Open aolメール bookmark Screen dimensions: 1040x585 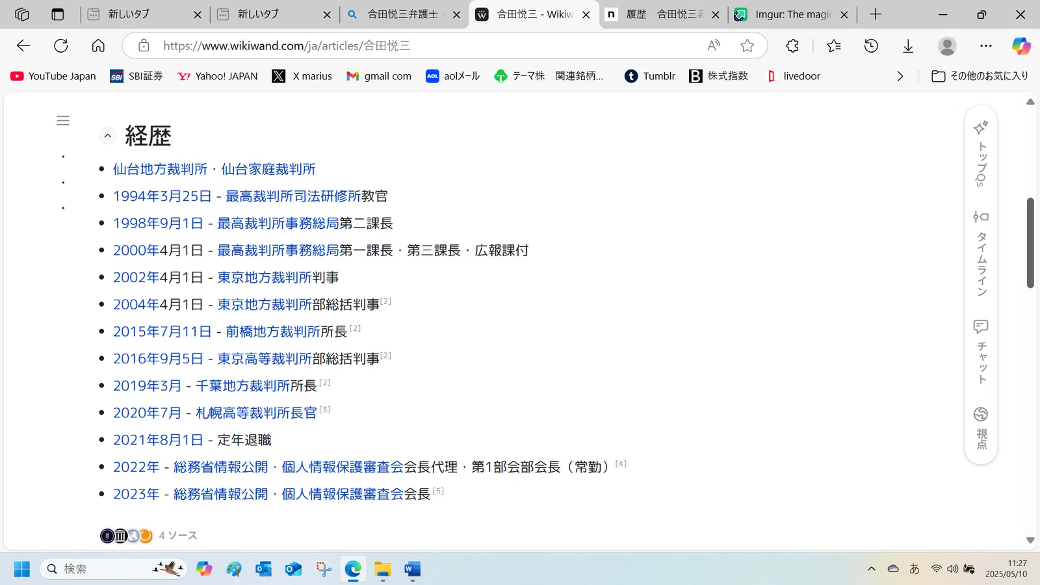[x=453, y=76]
